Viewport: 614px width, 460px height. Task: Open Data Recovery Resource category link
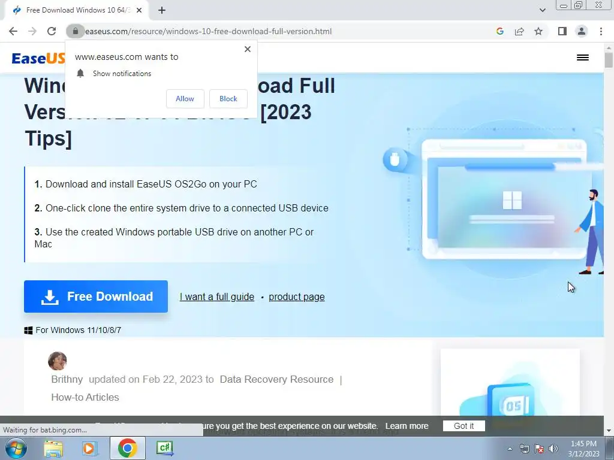[276, 379]
